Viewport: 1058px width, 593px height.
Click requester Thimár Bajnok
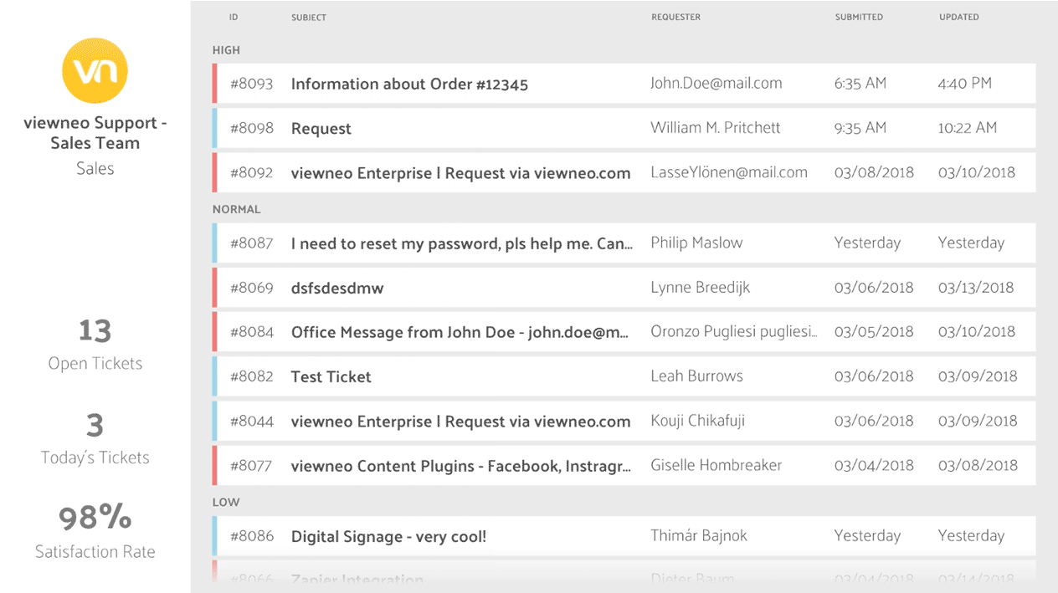pyautogui.click(x=699, y=535)
